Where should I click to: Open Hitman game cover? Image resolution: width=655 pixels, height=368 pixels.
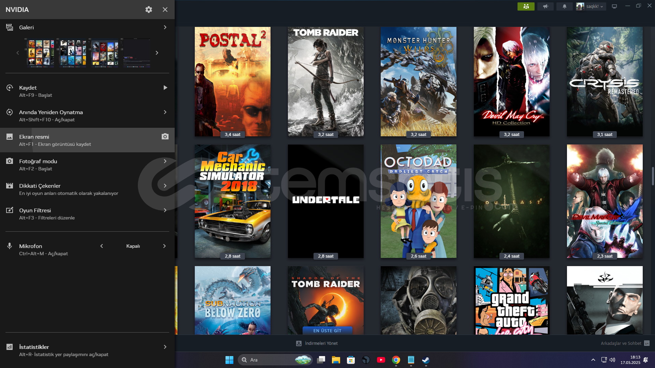point(605,300)
